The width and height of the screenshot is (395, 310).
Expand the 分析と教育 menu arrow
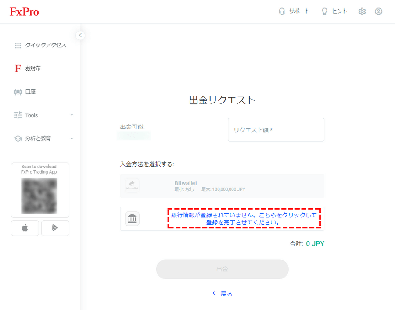pyautogui.click(x=72, y=139)
